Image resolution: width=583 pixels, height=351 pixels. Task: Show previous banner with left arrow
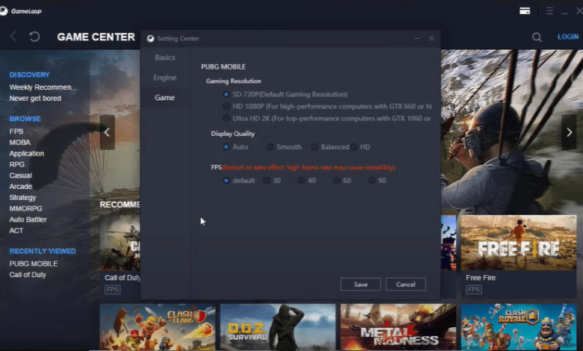point(107,132)
